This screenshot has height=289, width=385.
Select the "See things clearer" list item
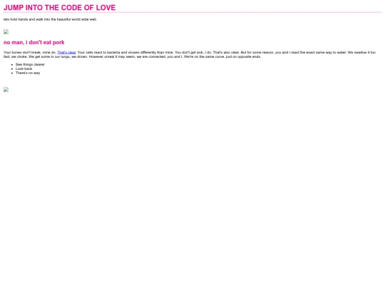tap(30, 64)
